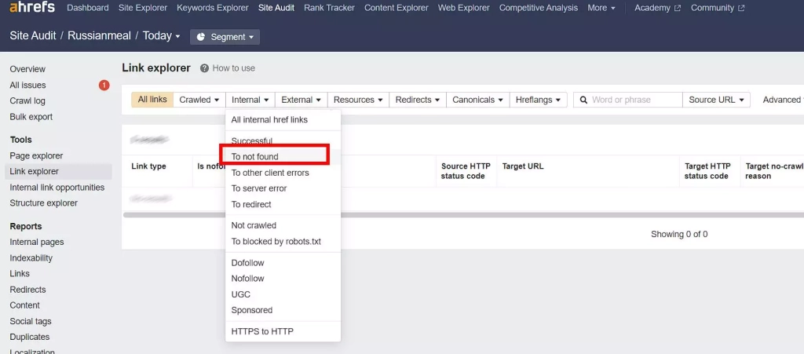Open Links report in sidebar
The image size is (804, 354).
click(x=20, y=274)
